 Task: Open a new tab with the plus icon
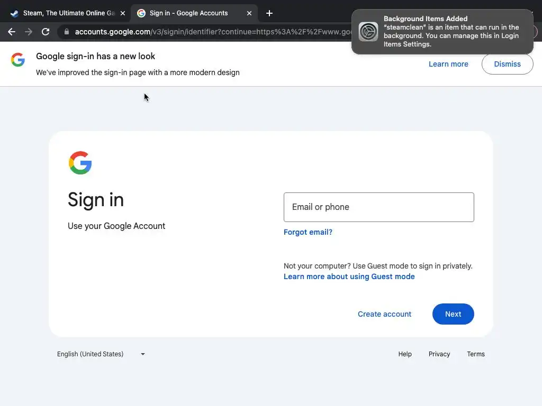(x=269, y=13)
